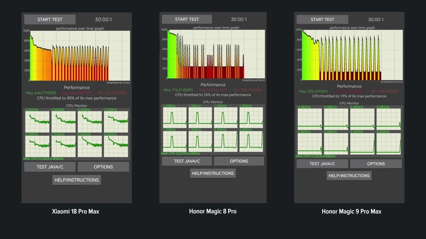Click 'CPU Monitor' heading on Xiaomi screen

pos(77,105)
